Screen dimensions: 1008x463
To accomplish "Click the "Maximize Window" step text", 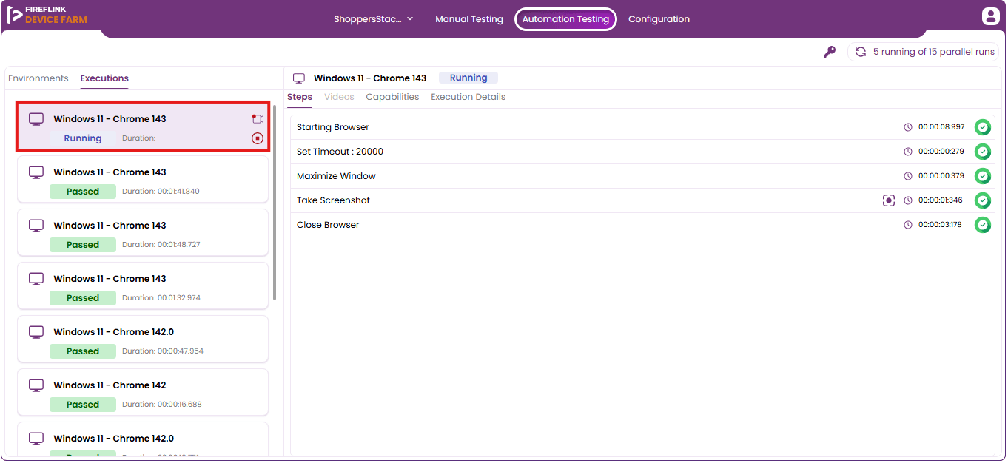I will coord(336,176).
